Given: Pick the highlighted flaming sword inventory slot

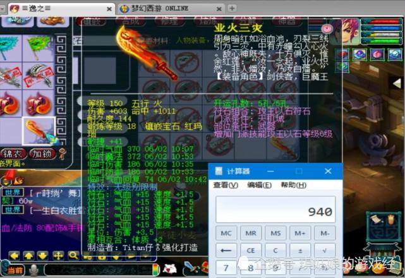Looking at the screenshot, I should point(39,131).
